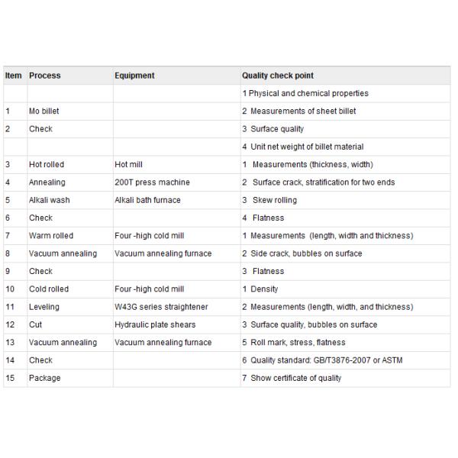458x458 pixels.
Task: Click the "Item" column header
Action: [13, 76]
